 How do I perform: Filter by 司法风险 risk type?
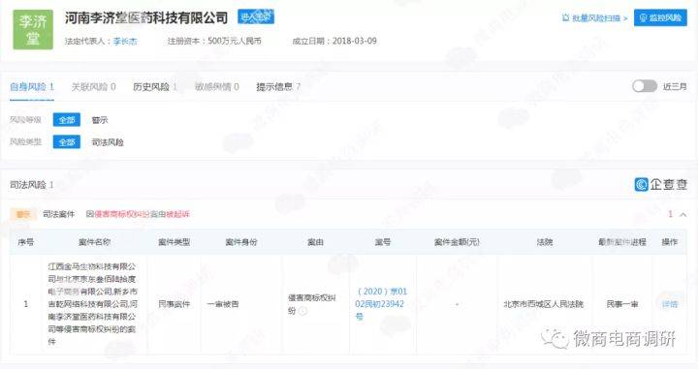pyautogui.click(x=108, y=142)
